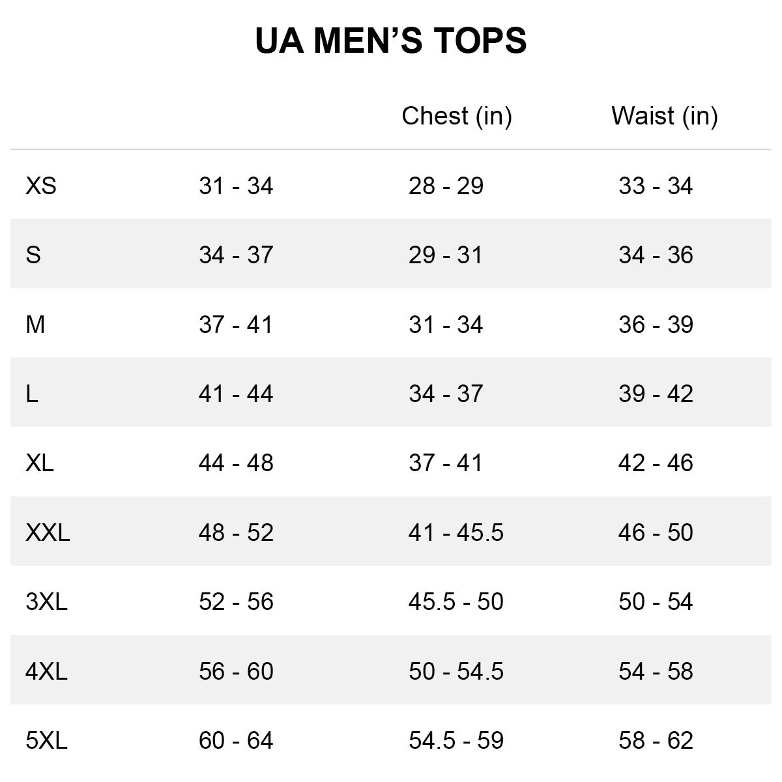
Task: Click the 58 - 62 cell
Action: click(x=656, y=740)
